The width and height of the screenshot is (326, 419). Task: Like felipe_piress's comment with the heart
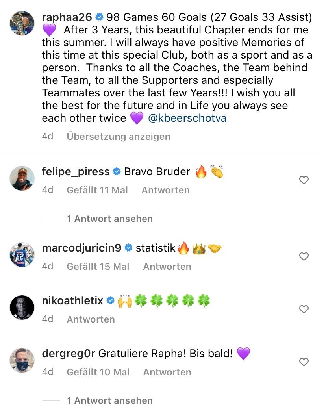(x=304, y=180)
